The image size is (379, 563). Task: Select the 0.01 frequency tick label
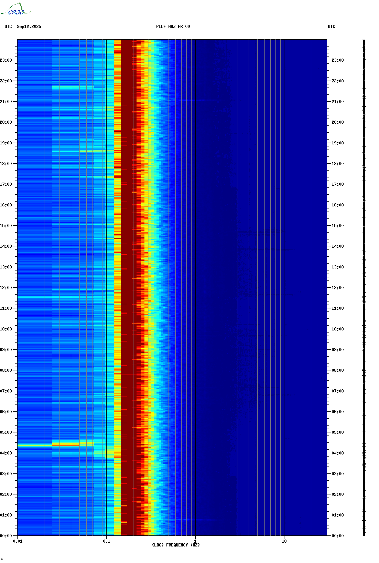18,541
